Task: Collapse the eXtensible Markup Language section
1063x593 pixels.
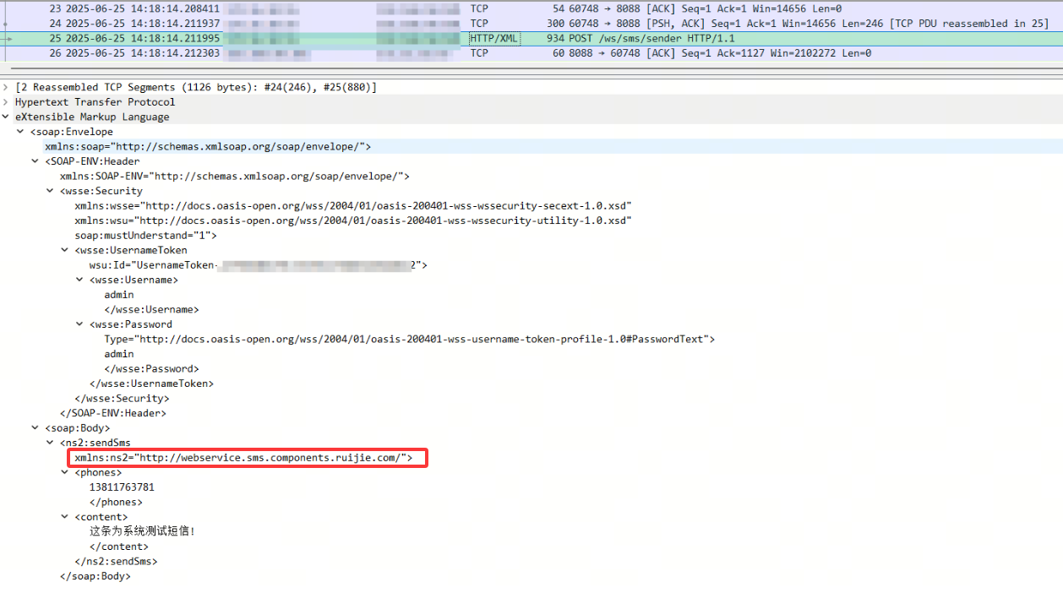Action: point(6,117)
